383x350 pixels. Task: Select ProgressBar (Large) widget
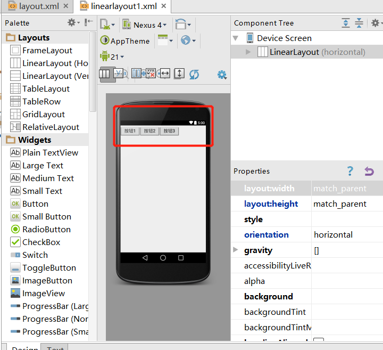[49, 306]
